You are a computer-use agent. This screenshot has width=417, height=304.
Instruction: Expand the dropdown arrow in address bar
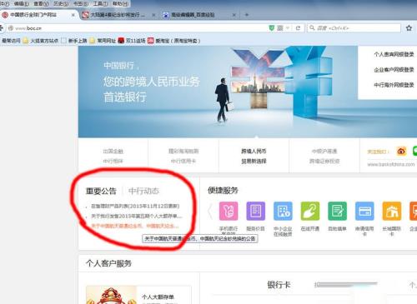tap(288, 28)
